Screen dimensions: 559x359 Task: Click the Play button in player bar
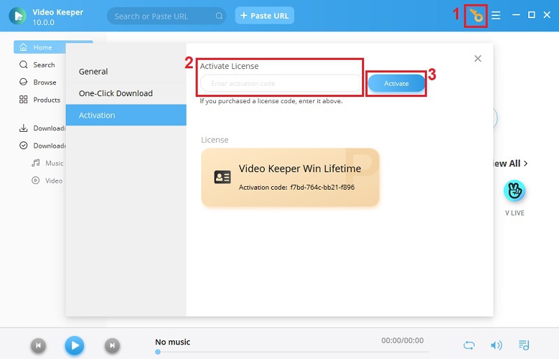[75, 345]
